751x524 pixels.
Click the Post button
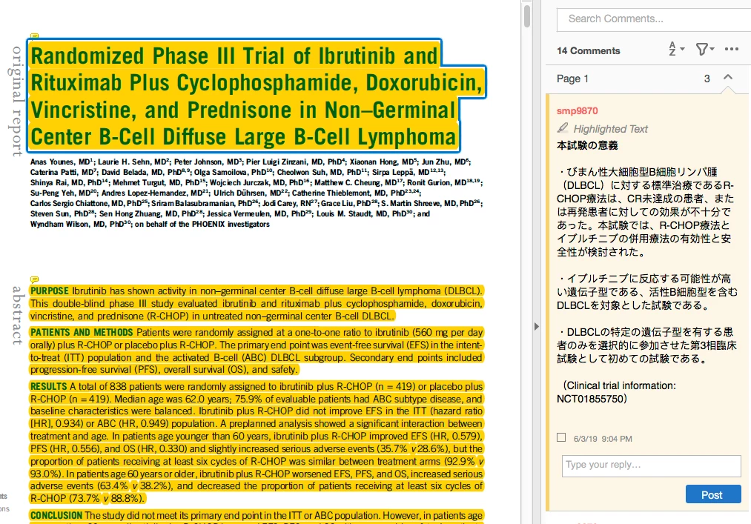pyautogui.click(x=713, y=494)
